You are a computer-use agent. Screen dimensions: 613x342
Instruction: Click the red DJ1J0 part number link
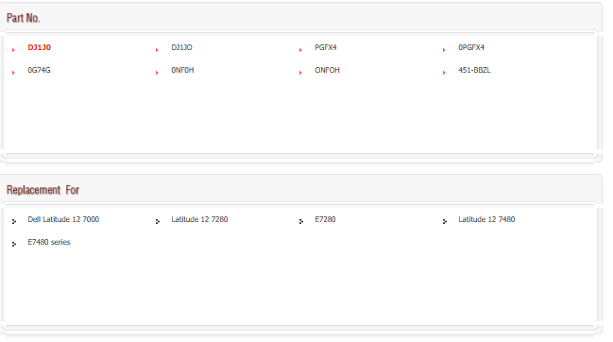coord(39,47)
